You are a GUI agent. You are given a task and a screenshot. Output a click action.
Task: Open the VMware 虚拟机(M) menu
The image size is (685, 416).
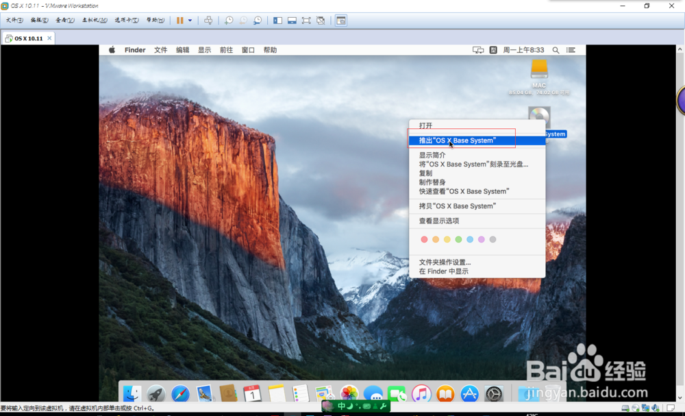click(95, 20)
